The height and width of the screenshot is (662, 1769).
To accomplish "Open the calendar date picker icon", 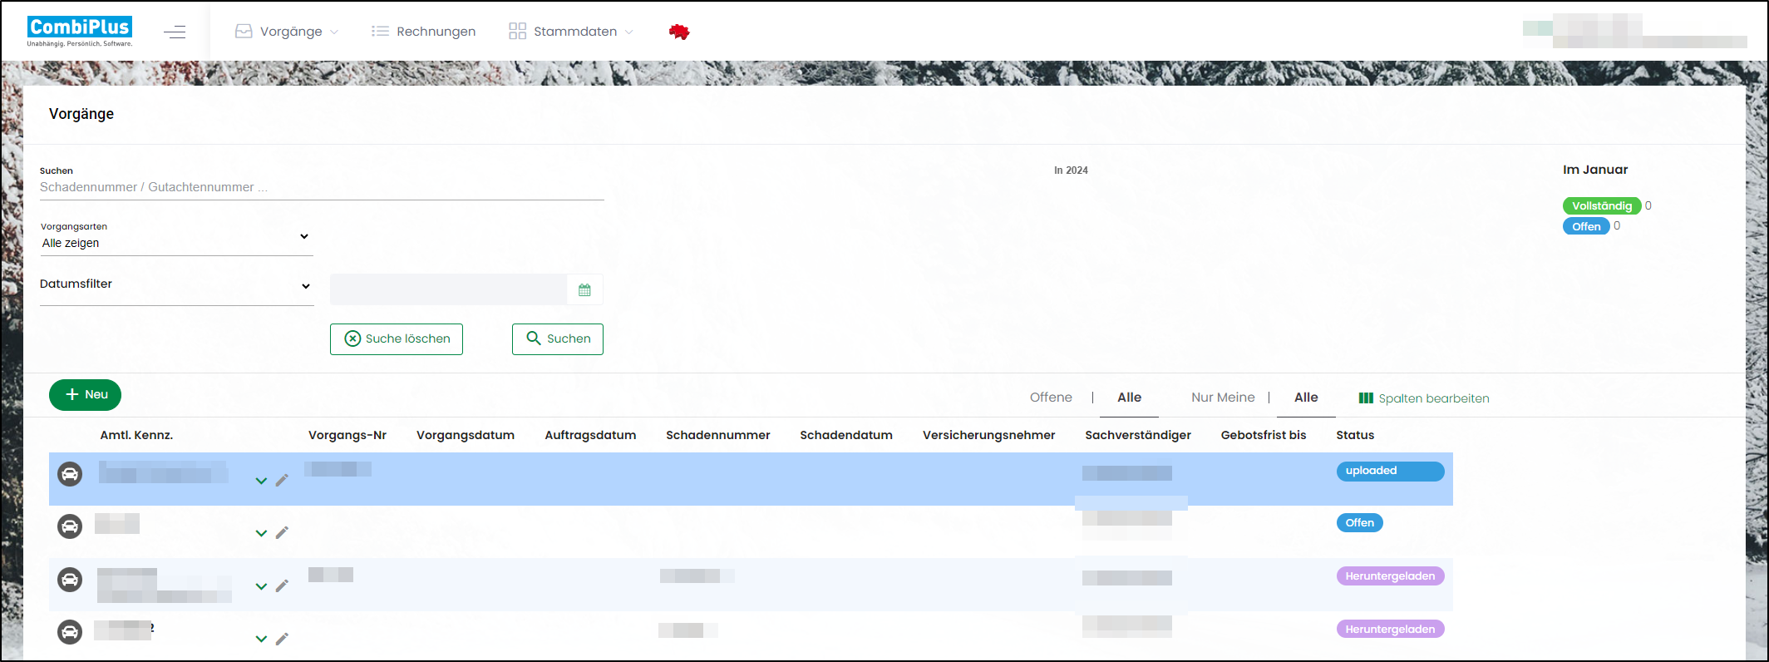I will (x=584, y=290).
